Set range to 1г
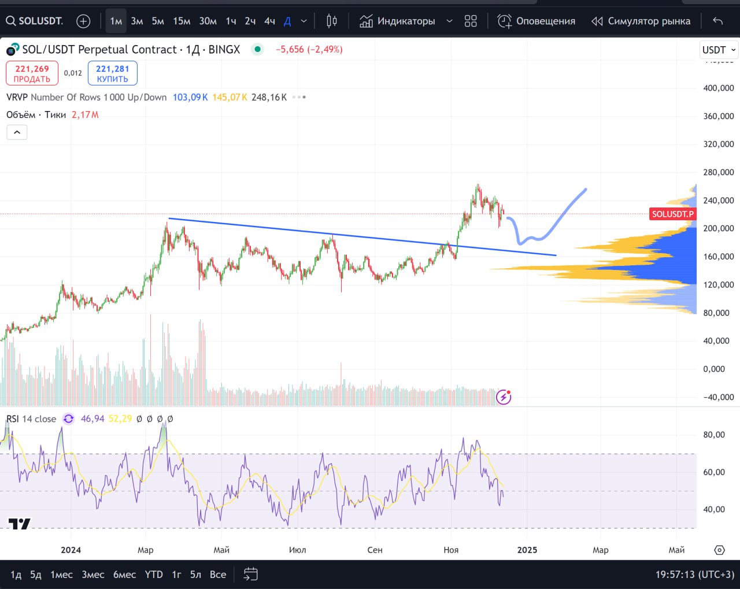Image resolution: width=740 pixels, height=589 pixels. click(x=176, y=575)
